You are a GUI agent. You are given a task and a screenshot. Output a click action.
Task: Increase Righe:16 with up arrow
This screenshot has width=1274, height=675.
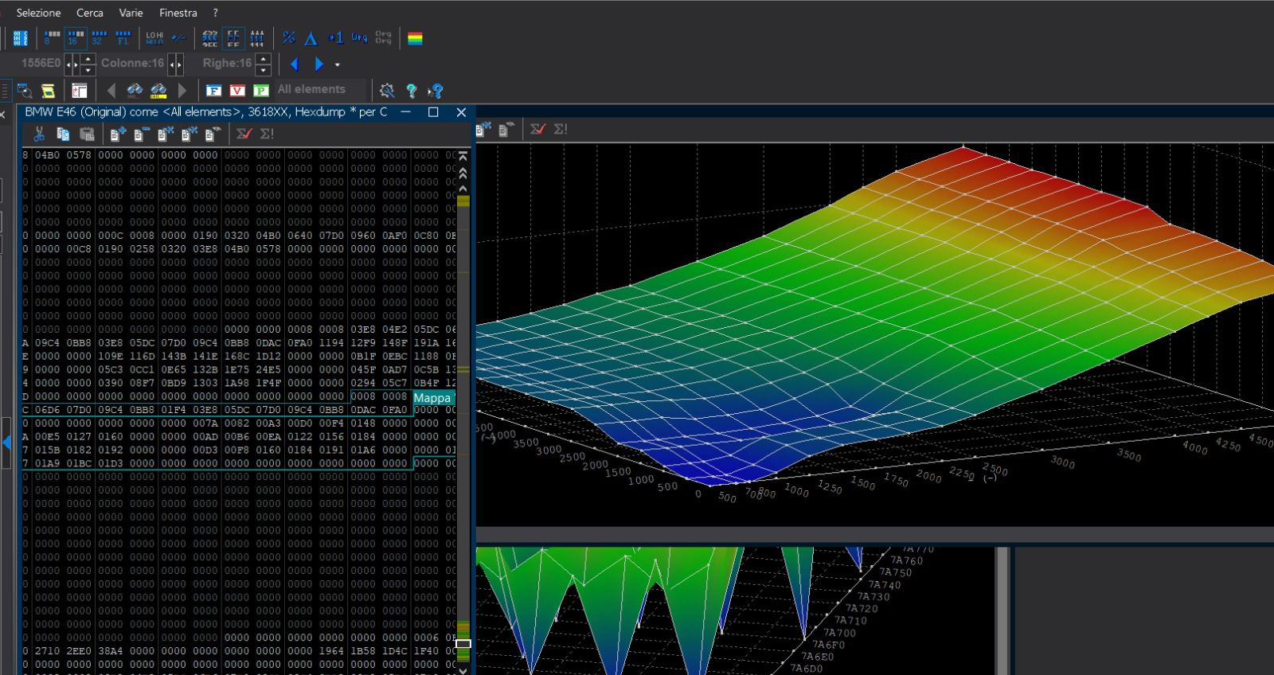pyautogui.click(x=263, y=59)
